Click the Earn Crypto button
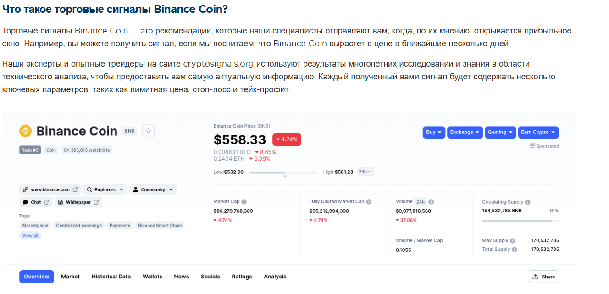The image size is (609, 294). click(538, 132)
